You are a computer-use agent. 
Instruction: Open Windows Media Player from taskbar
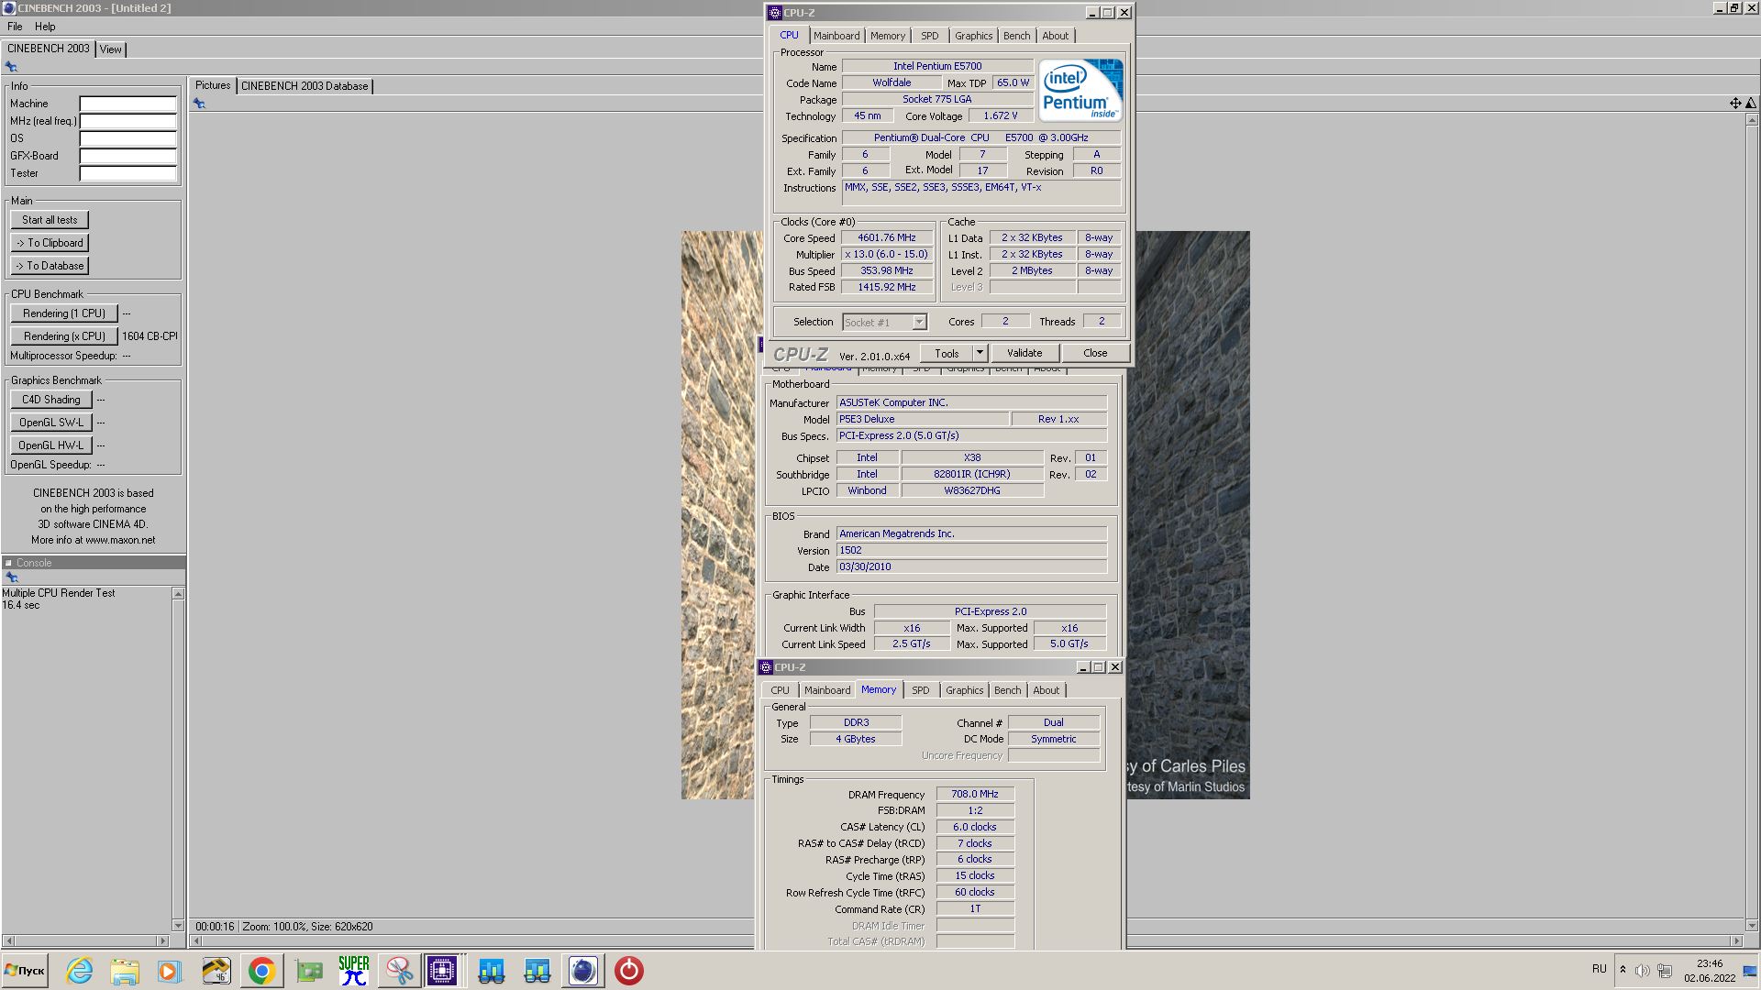coord(170,971)
